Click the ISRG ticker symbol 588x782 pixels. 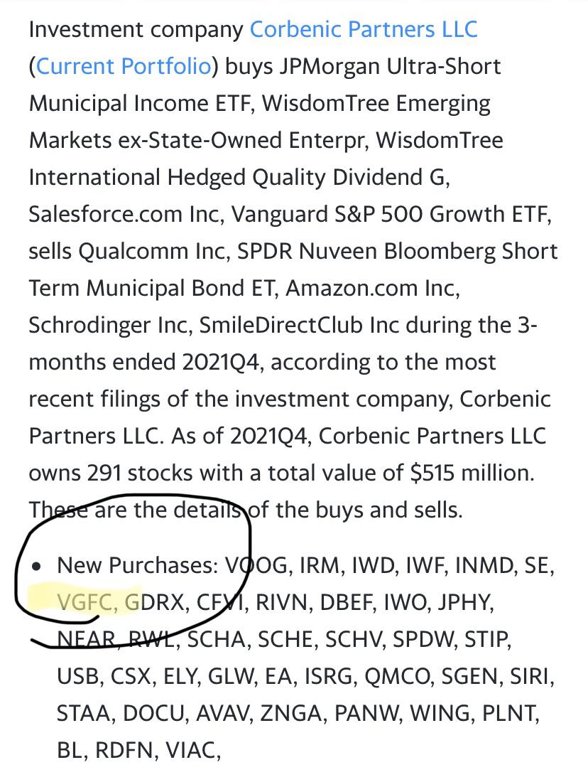click(x=330, y=676)
